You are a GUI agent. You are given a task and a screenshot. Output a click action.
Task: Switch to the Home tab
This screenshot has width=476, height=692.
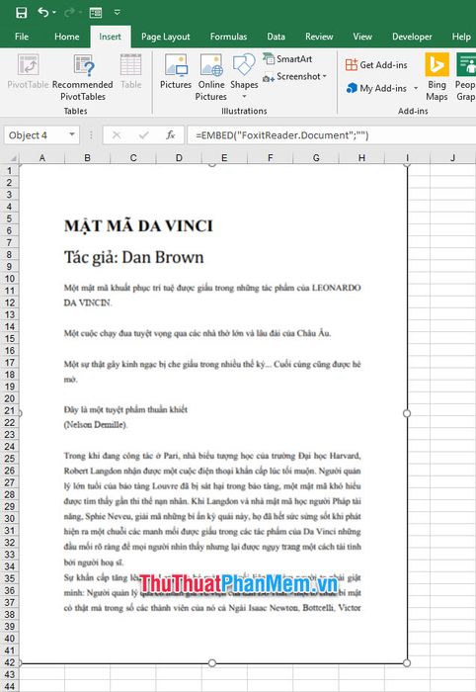click(66, 37)
